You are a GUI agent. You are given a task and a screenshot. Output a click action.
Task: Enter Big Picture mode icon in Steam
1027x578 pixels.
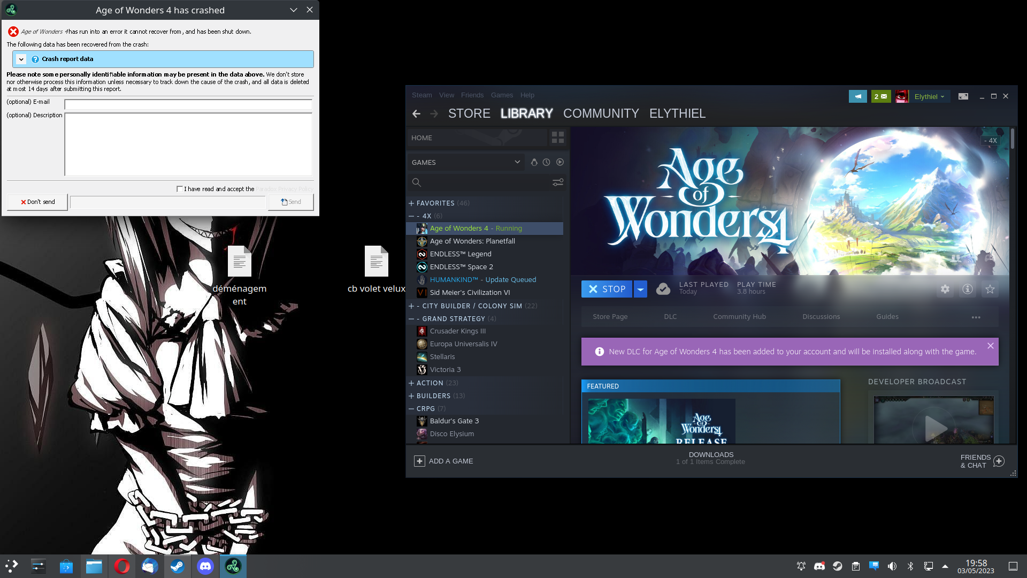click(963, 96)
